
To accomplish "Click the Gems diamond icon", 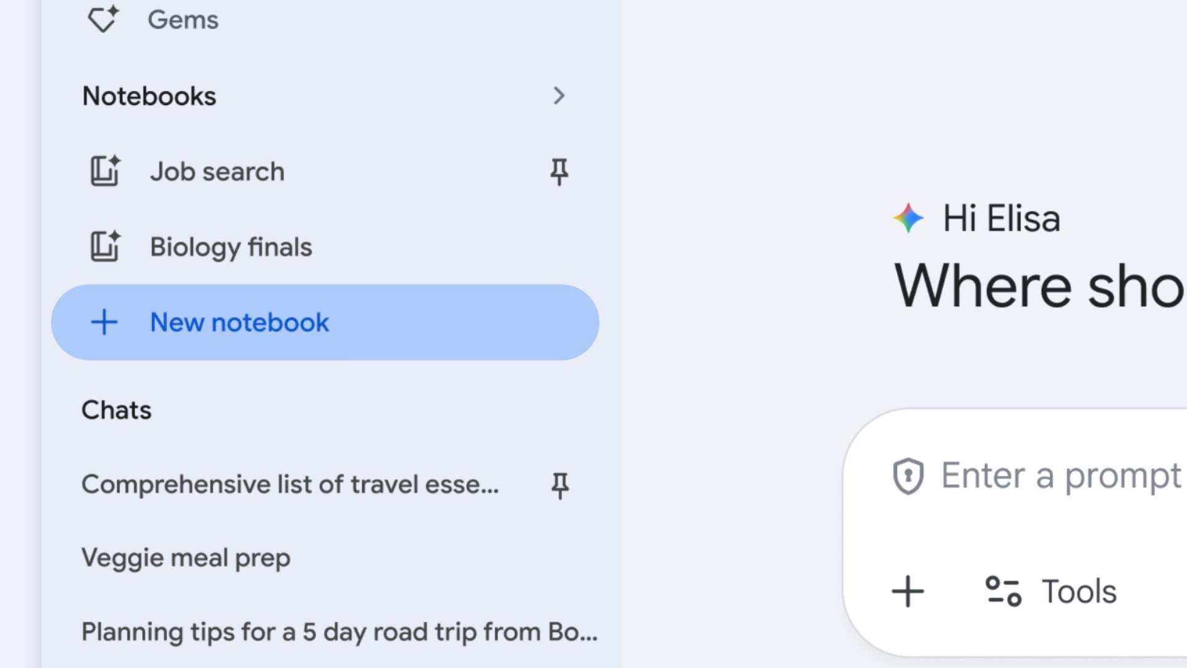I will click(103, 19).
